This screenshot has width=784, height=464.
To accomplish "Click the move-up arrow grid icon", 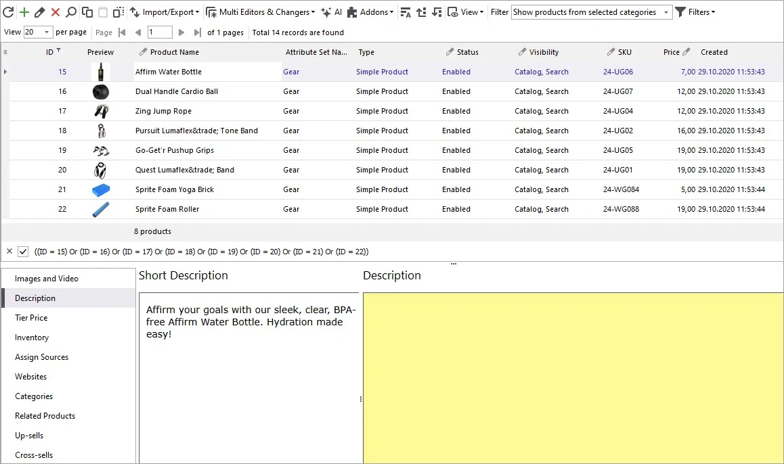I will 421,12.
